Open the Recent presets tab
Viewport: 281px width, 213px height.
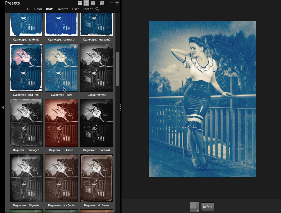[87, 9]
